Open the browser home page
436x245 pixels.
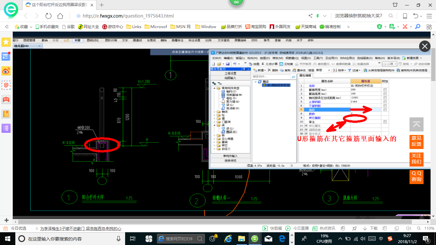click(60, 16)
